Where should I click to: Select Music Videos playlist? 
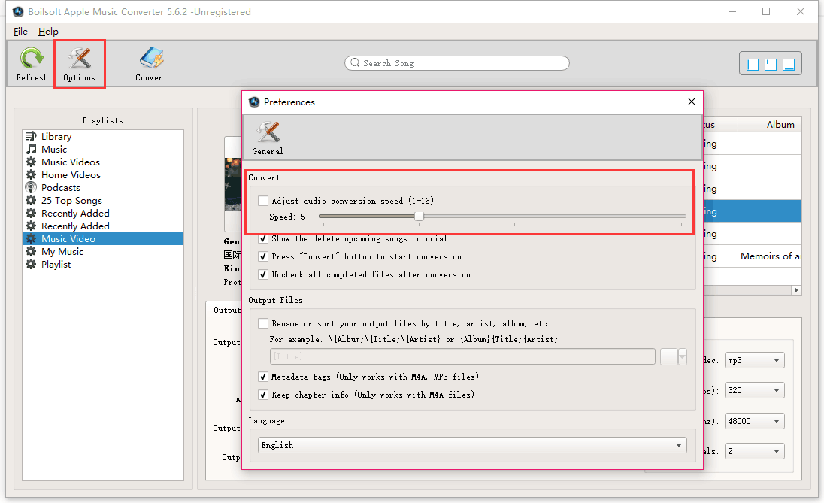tap(103, 162)
